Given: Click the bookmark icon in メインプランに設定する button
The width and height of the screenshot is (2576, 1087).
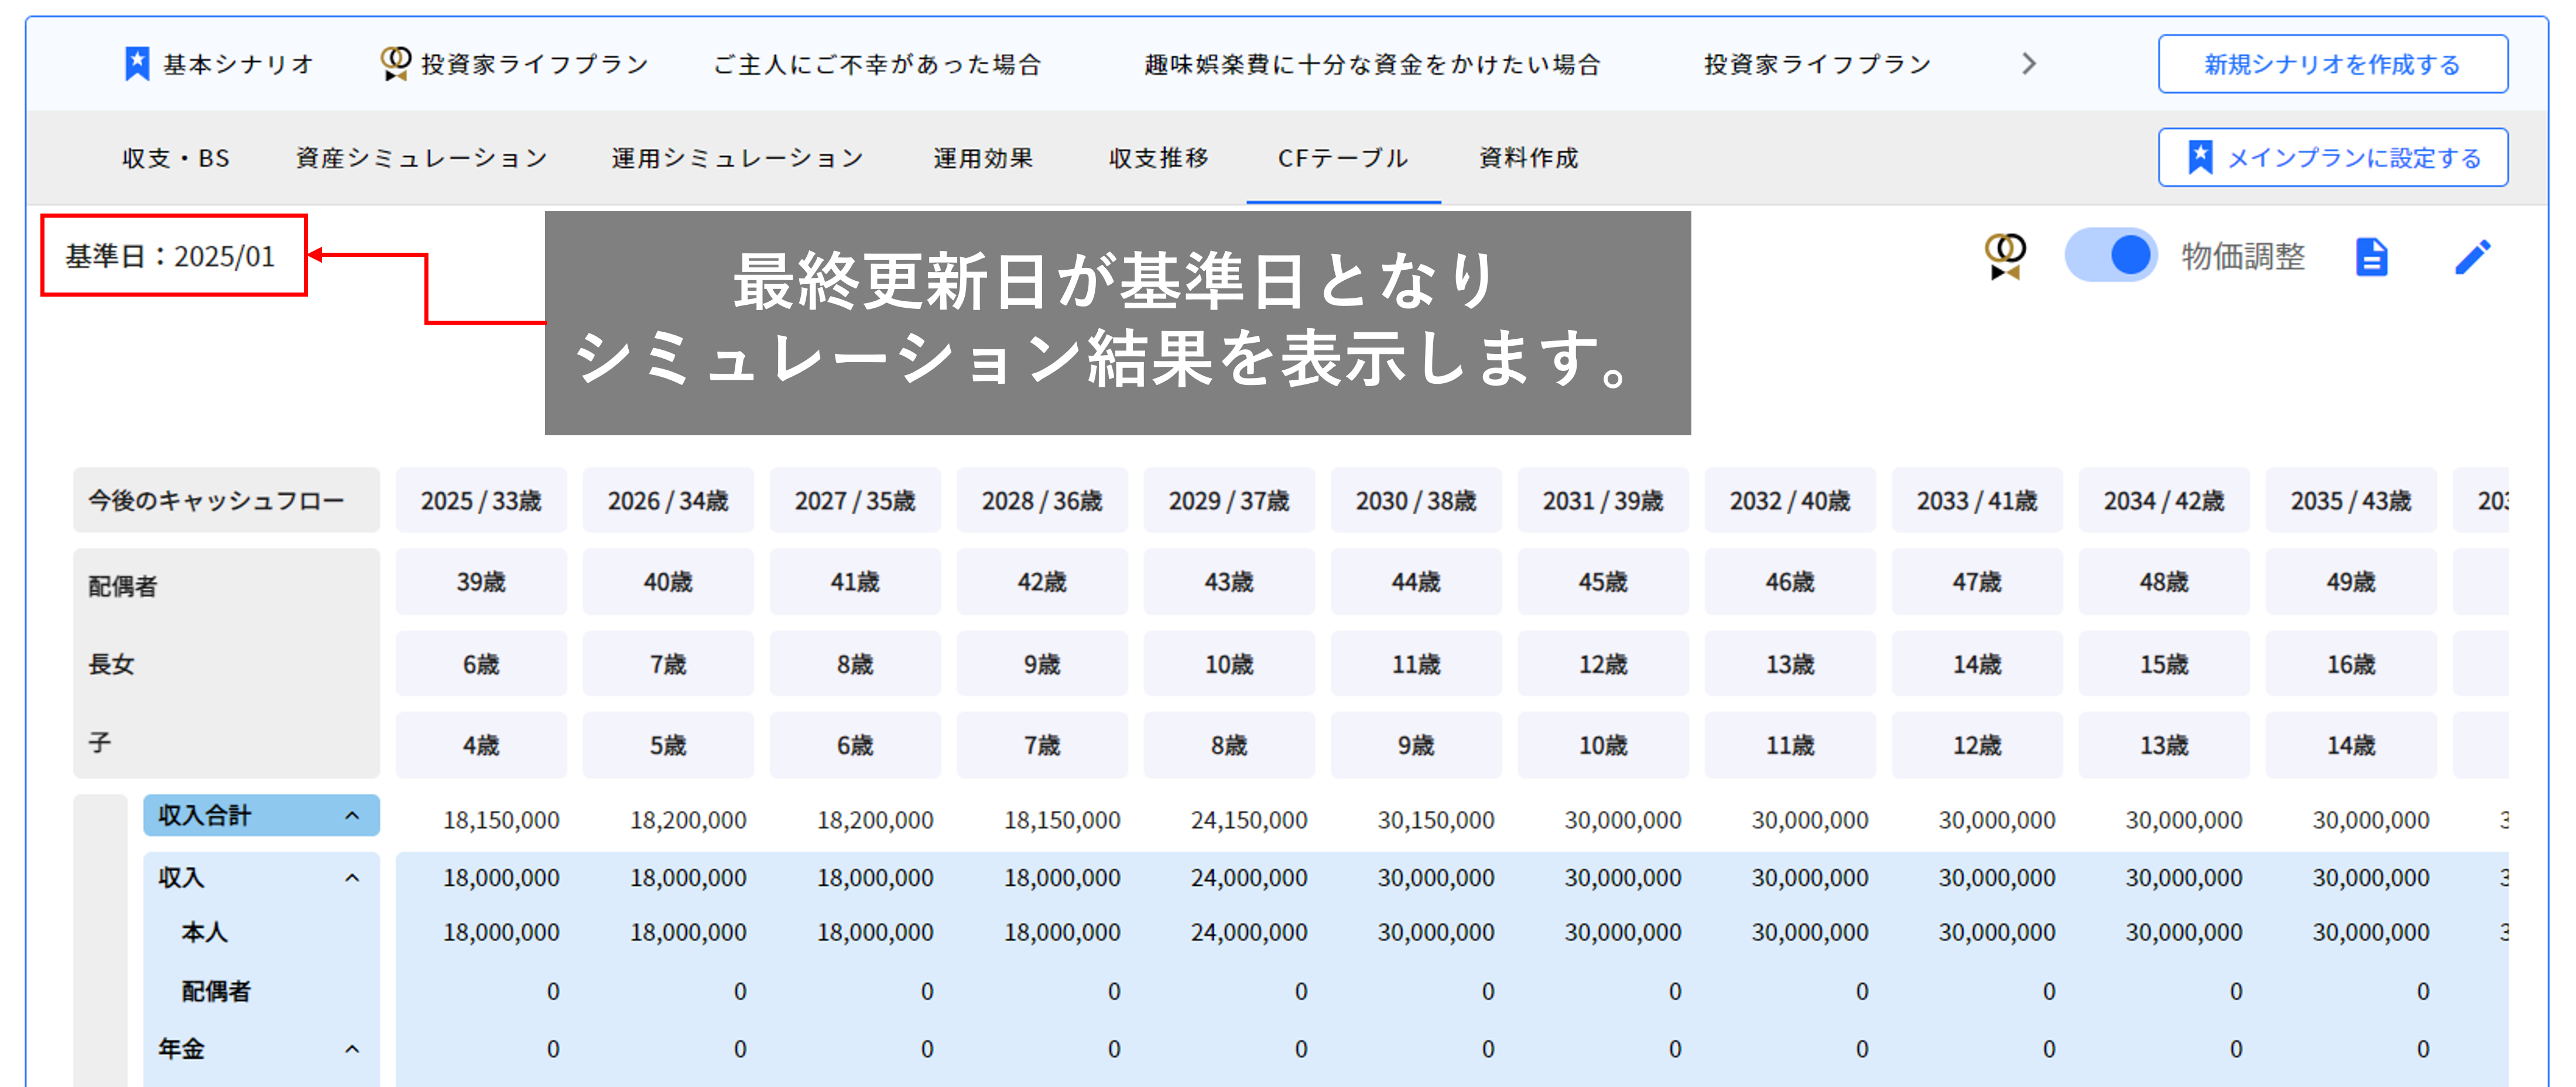Looking at the screenshot, I should pos(2200,158).
